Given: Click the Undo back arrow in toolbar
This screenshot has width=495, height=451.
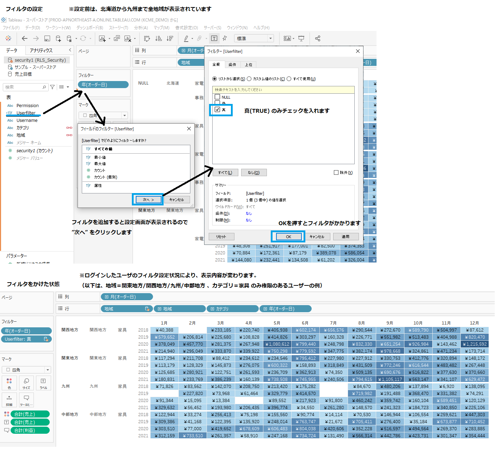Looking at the screenshot, I should pos(24,38).
